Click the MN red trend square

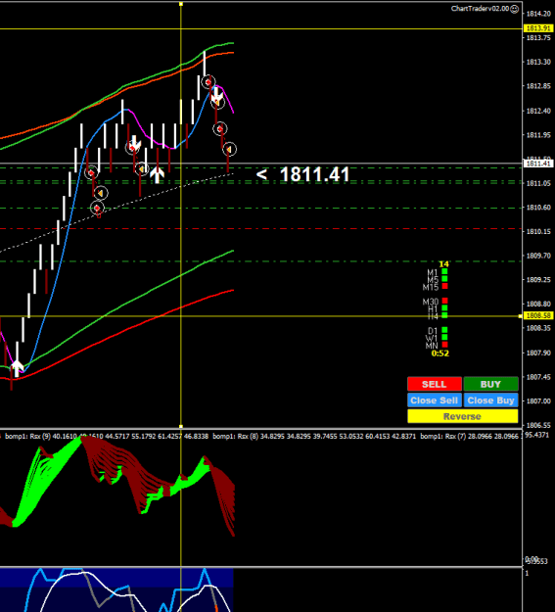tap(444, 345)
